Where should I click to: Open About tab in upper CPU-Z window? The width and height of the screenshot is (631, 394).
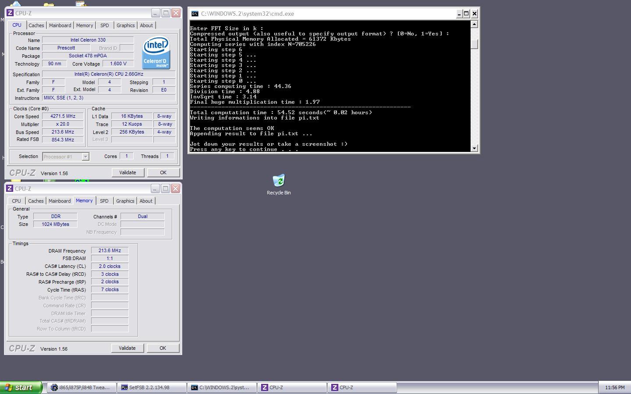[146, 25]
